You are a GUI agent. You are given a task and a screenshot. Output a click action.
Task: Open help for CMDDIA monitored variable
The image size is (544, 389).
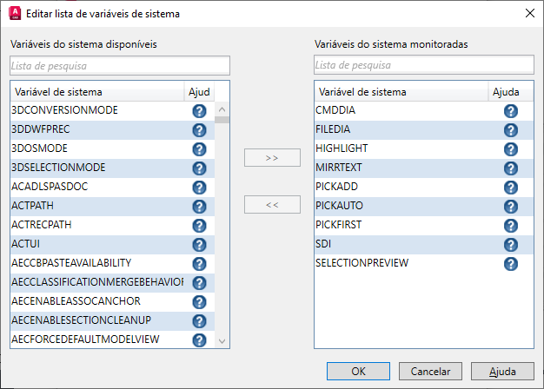511,111
